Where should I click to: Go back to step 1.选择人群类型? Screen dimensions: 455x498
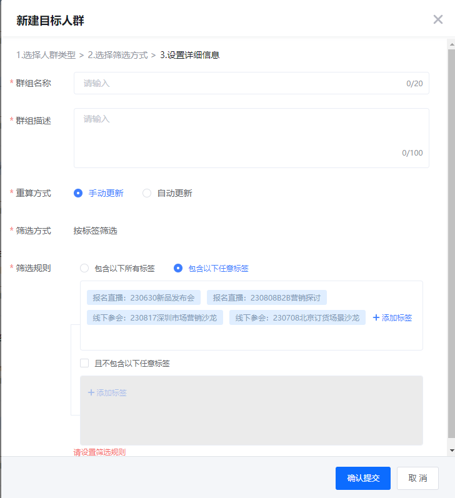(46, 55)
